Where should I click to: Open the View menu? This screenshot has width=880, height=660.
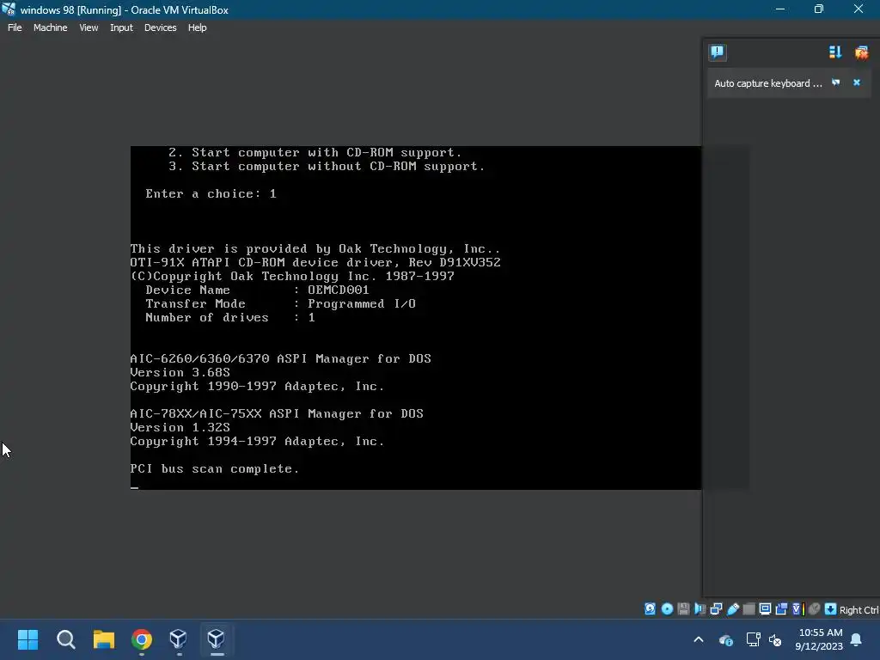click(x=89, y=27)
